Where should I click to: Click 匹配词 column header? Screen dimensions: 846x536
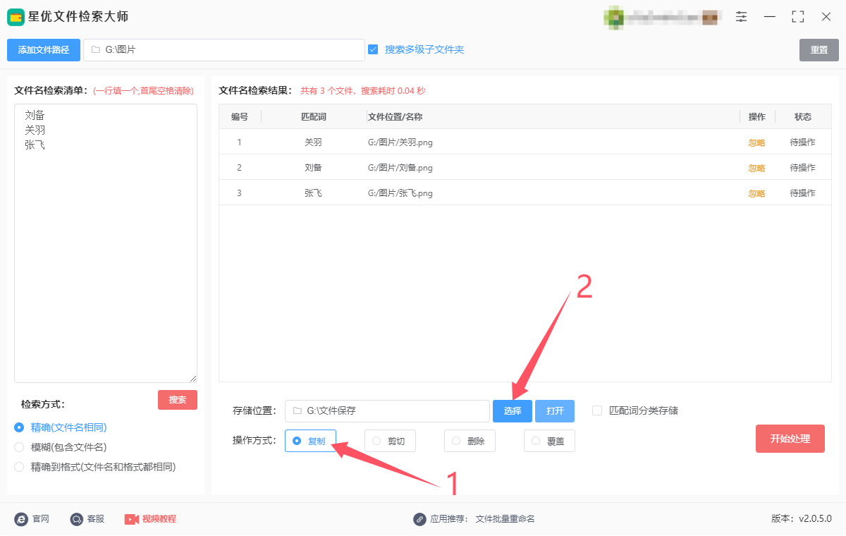pyautogui.click(x=314, y=117)
